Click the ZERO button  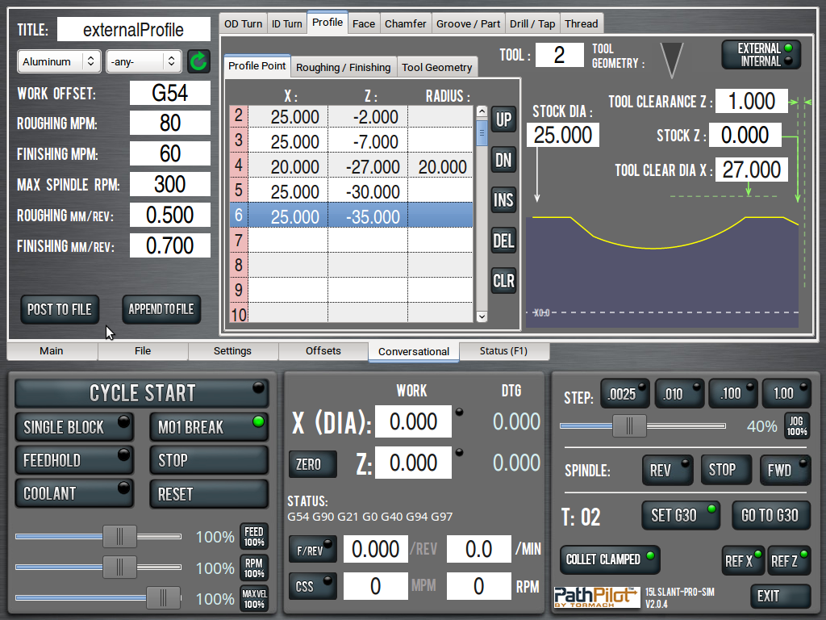tap(312, 464)
